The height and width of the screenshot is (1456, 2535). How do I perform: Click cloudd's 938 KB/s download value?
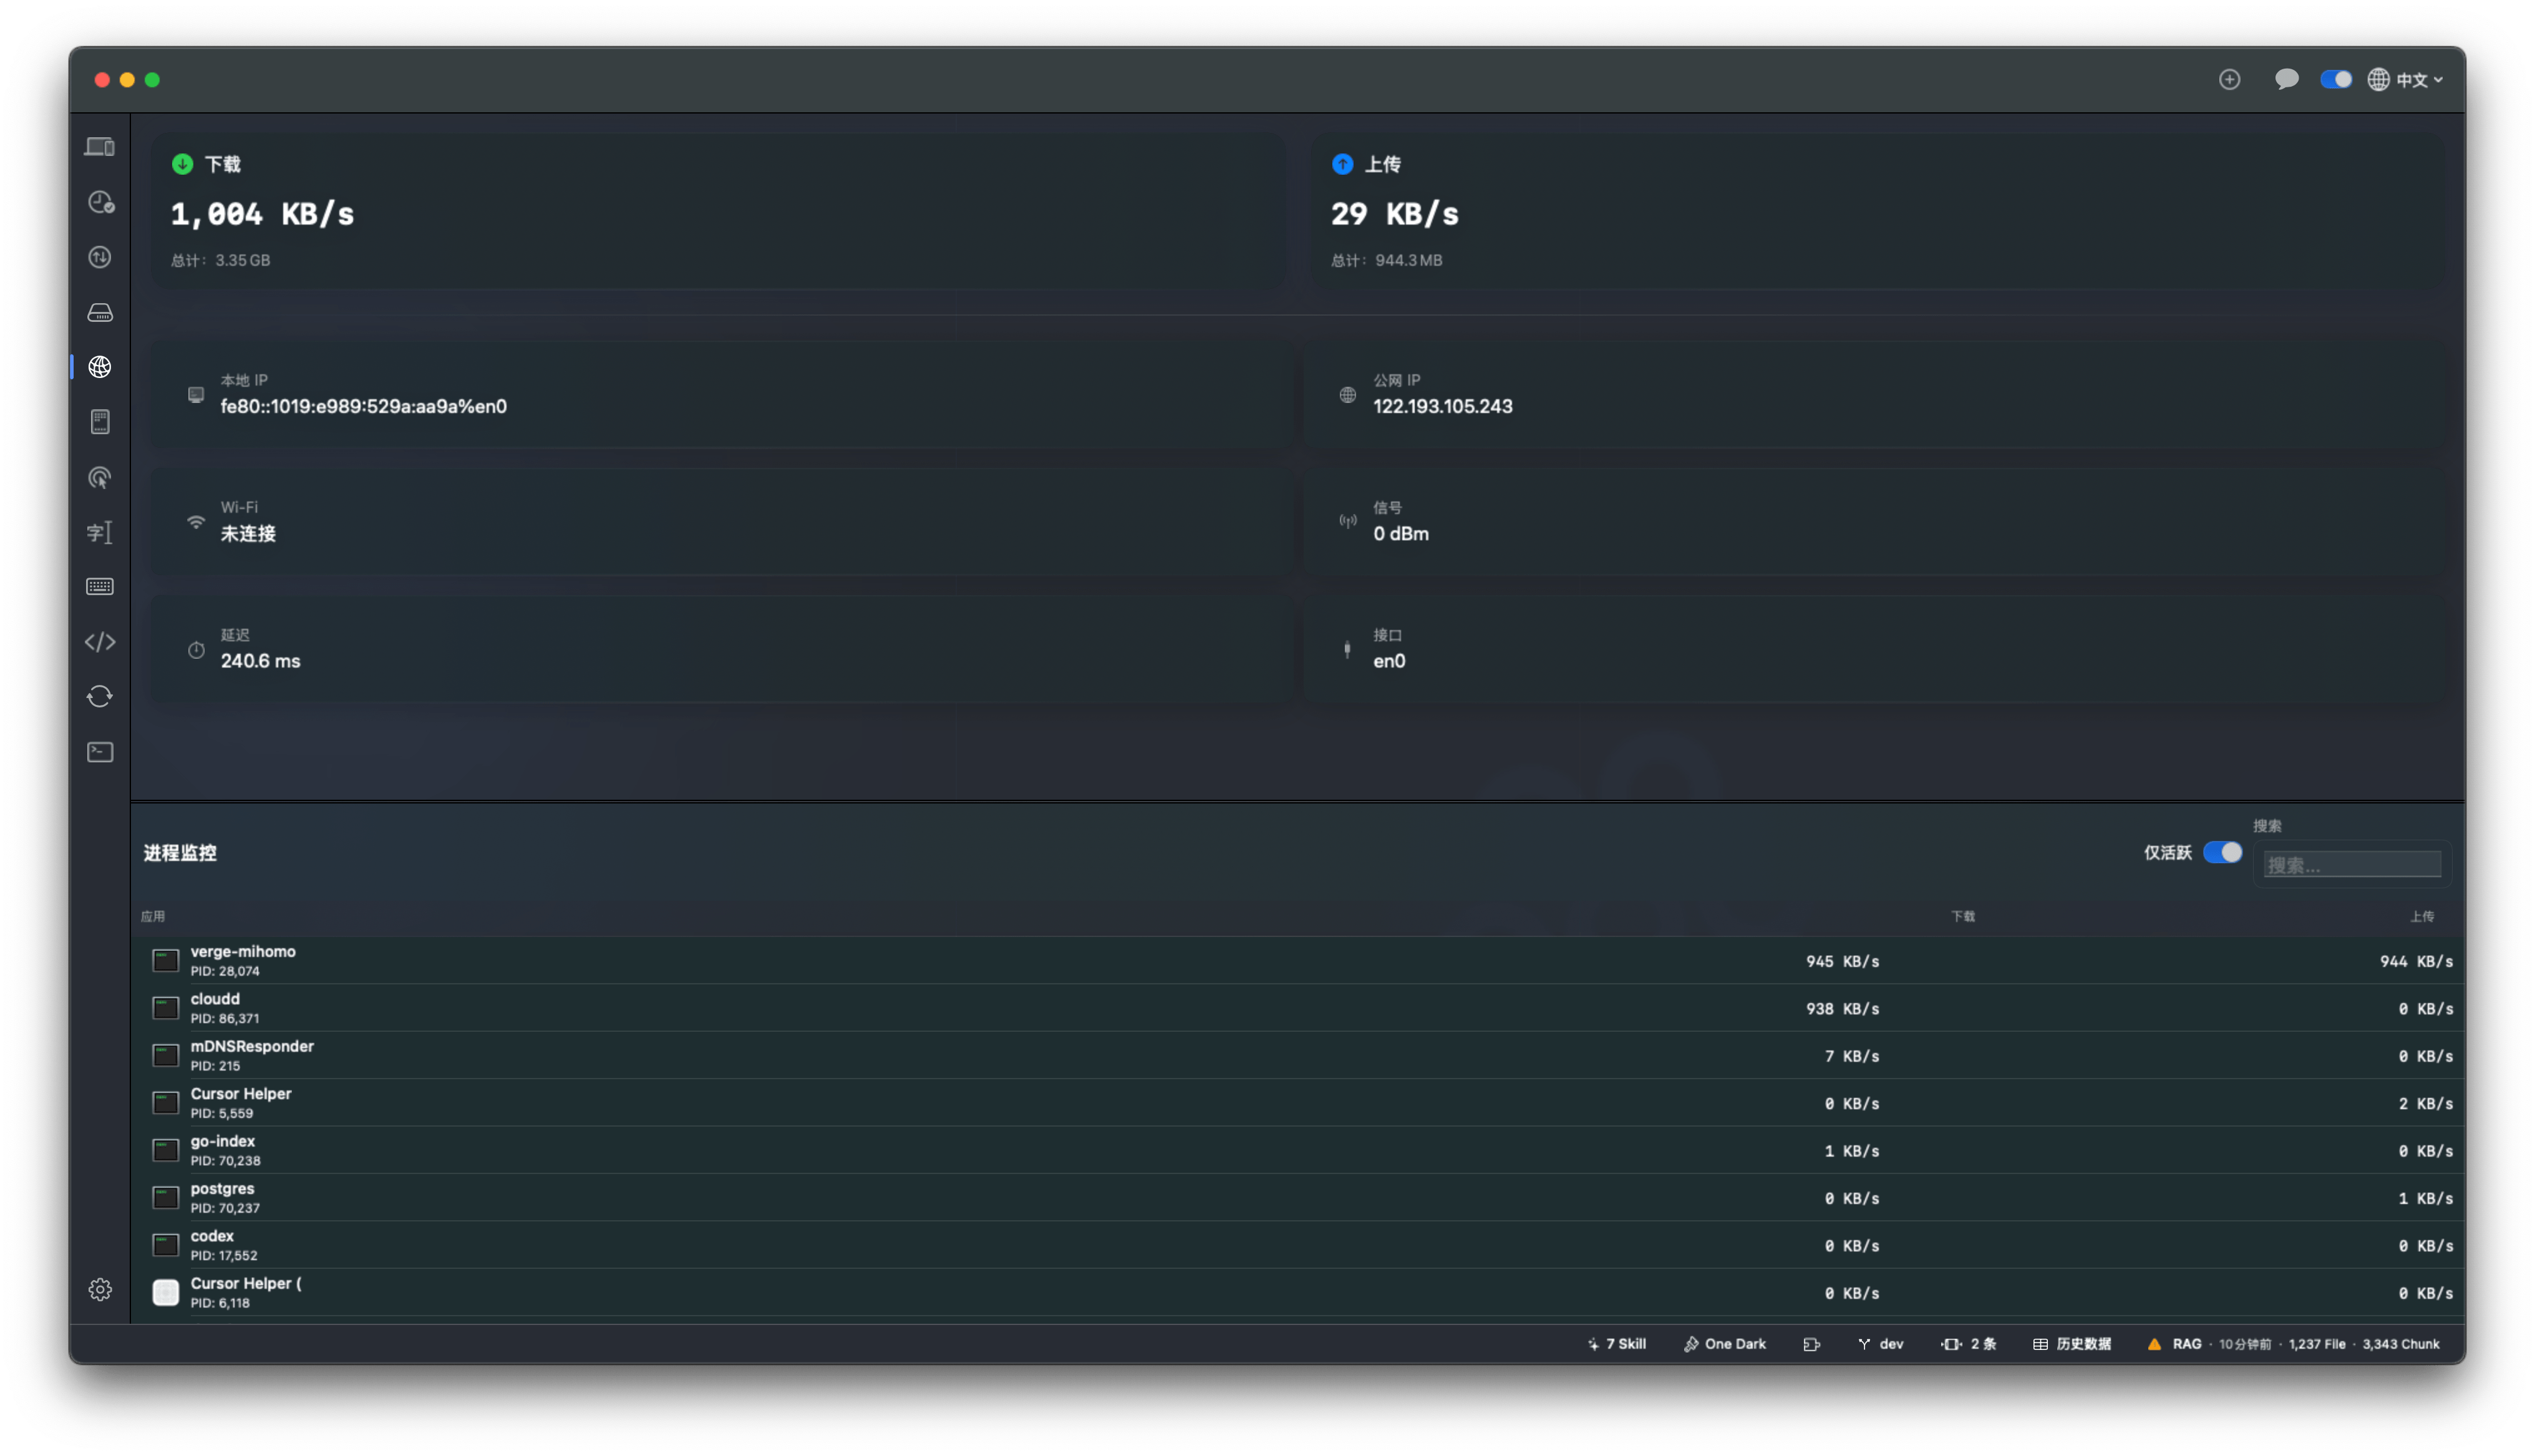pos(1842,1009)
